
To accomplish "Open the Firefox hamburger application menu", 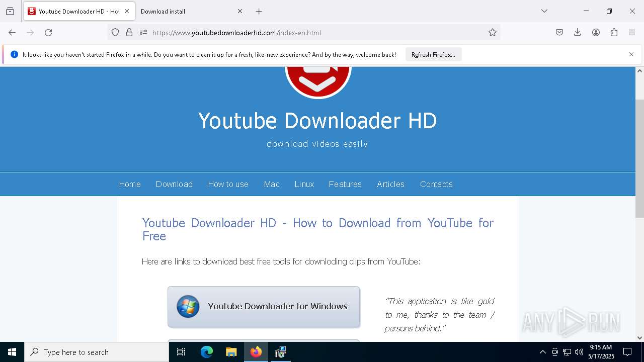I will (632, 33).
